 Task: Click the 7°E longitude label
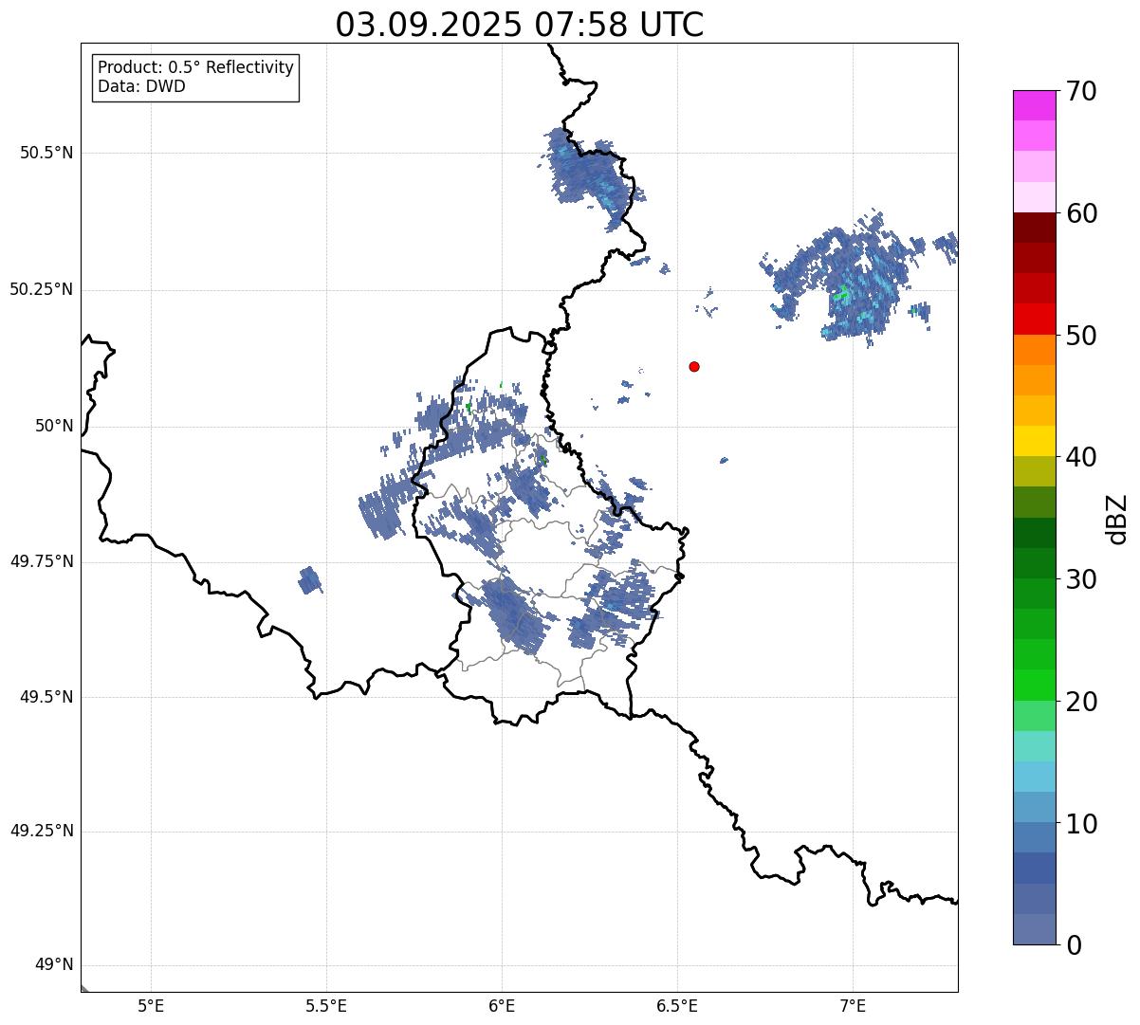point(853,1005)
